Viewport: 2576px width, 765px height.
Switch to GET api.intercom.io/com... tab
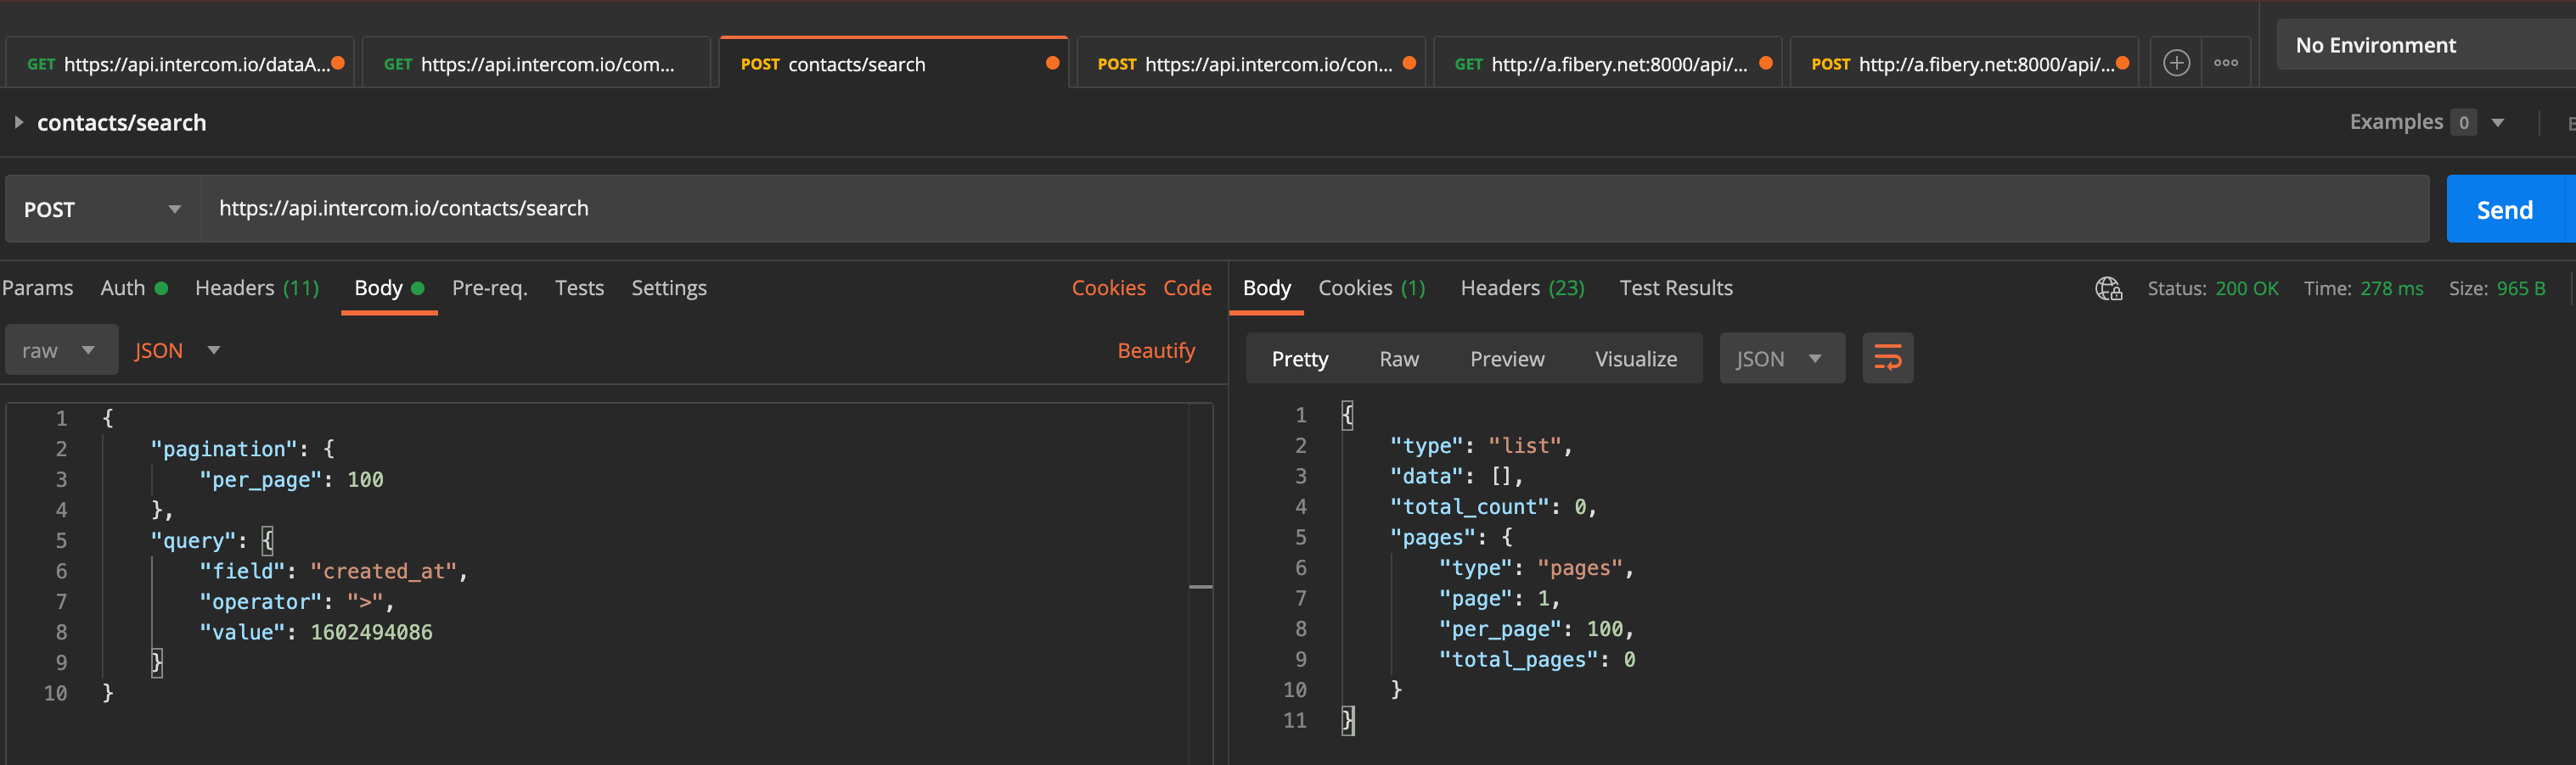(535, 63)
